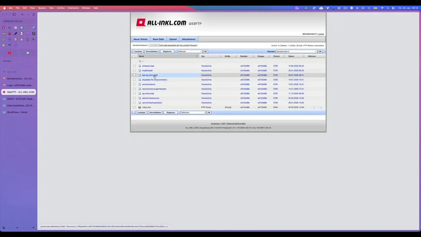Click the PHP script icon next to index.php
This screenshot has height=237, width=421.
point(139,107)
